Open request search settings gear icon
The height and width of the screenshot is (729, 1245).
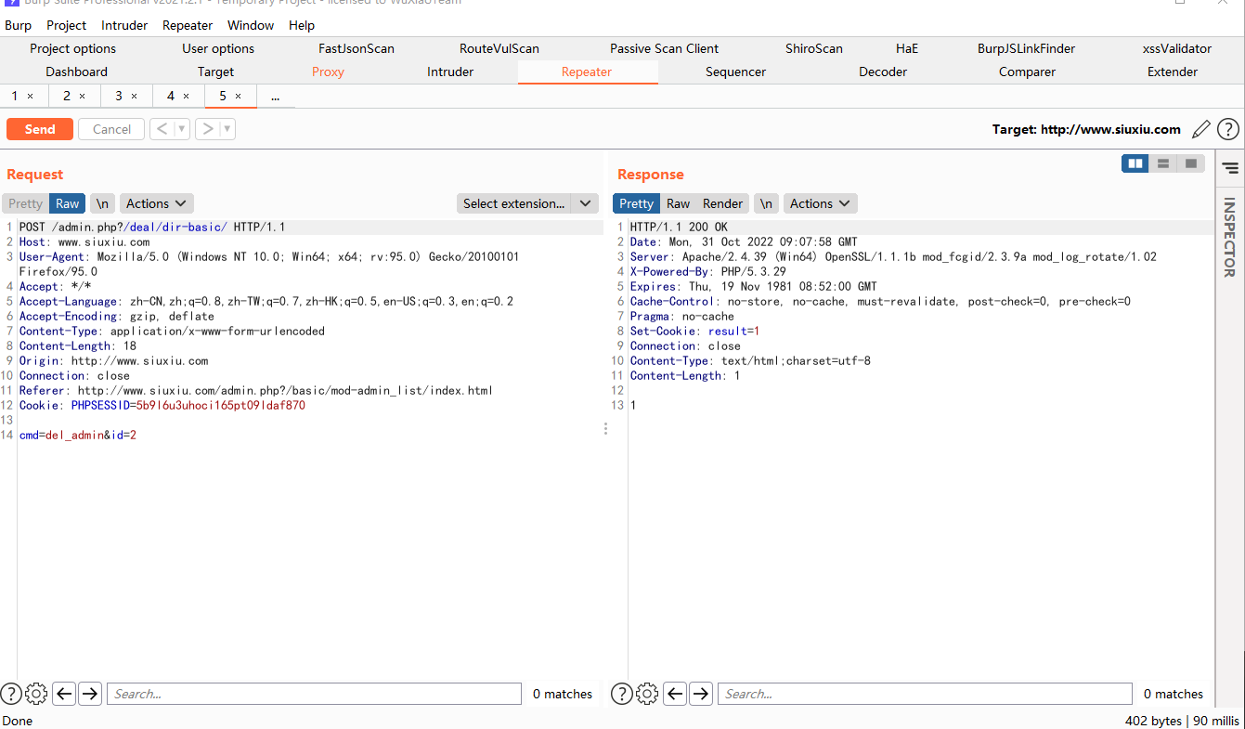click(36, 693)
